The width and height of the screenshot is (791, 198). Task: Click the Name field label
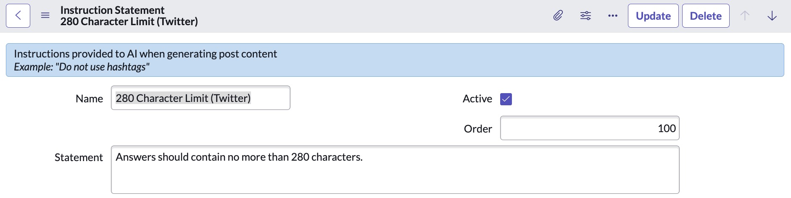(89, 99)
